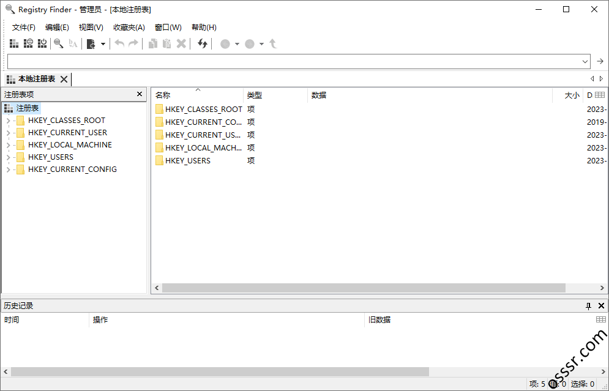Screen dimensions: 609x391
Task: Expand HKEY_CLASSES_ROOT in the tree
Action: [x=8, y=121]
